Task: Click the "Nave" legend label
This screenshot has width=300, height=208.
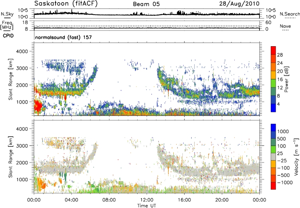Action: click(285, 26)
